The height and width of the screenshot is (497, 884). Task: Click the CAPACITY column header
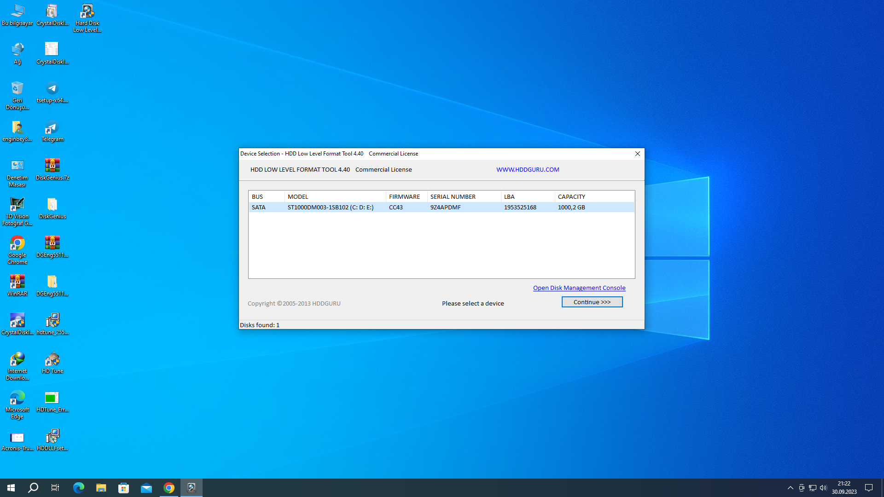point(593,196)
